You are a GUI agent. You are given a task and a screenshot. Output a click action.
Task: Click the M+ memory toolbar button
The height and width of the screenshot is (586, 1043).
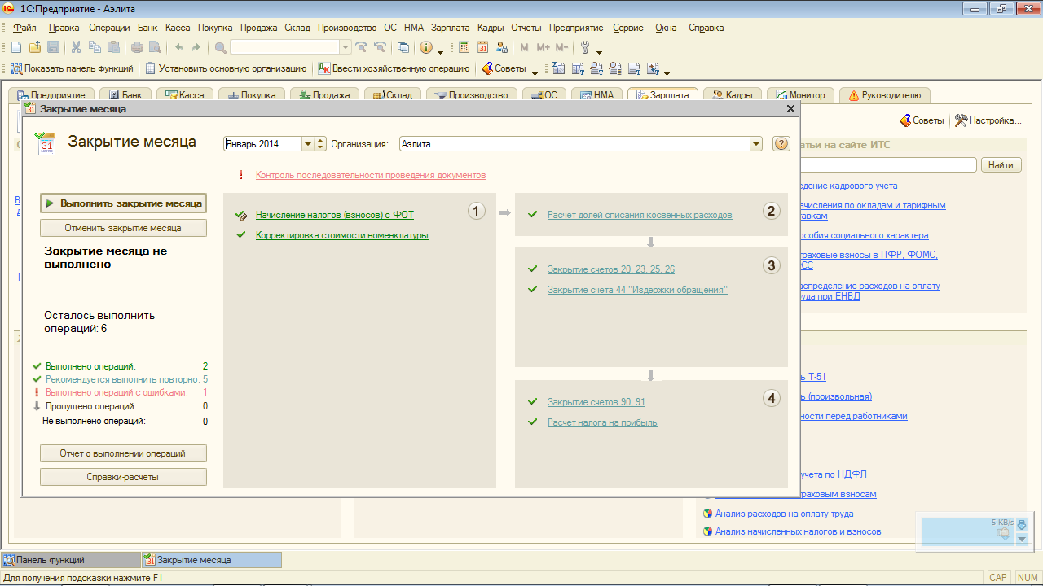pos(543,47)
